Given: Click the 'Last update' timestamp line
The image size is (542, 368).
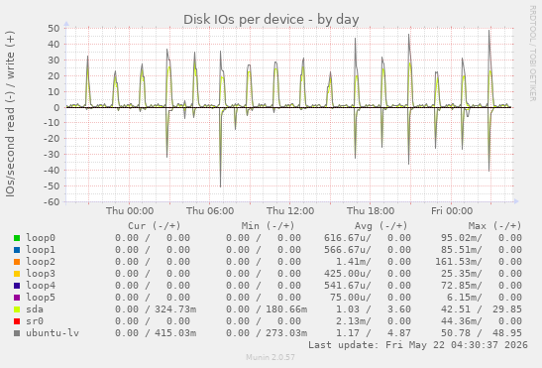Looking at the screenshot, I should click(418, 345).
